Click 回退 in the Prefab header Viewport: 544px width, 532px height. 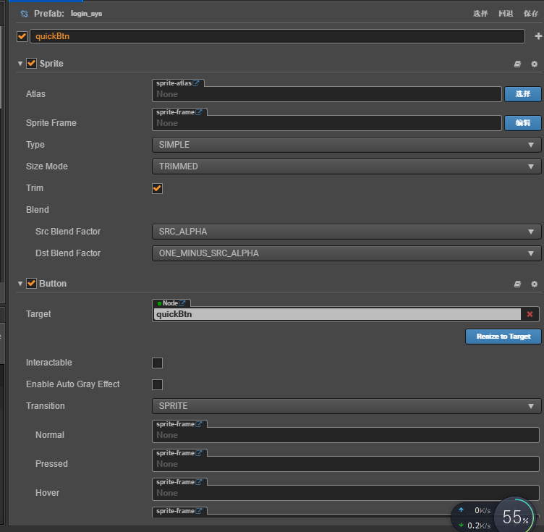tap(506, 14)
